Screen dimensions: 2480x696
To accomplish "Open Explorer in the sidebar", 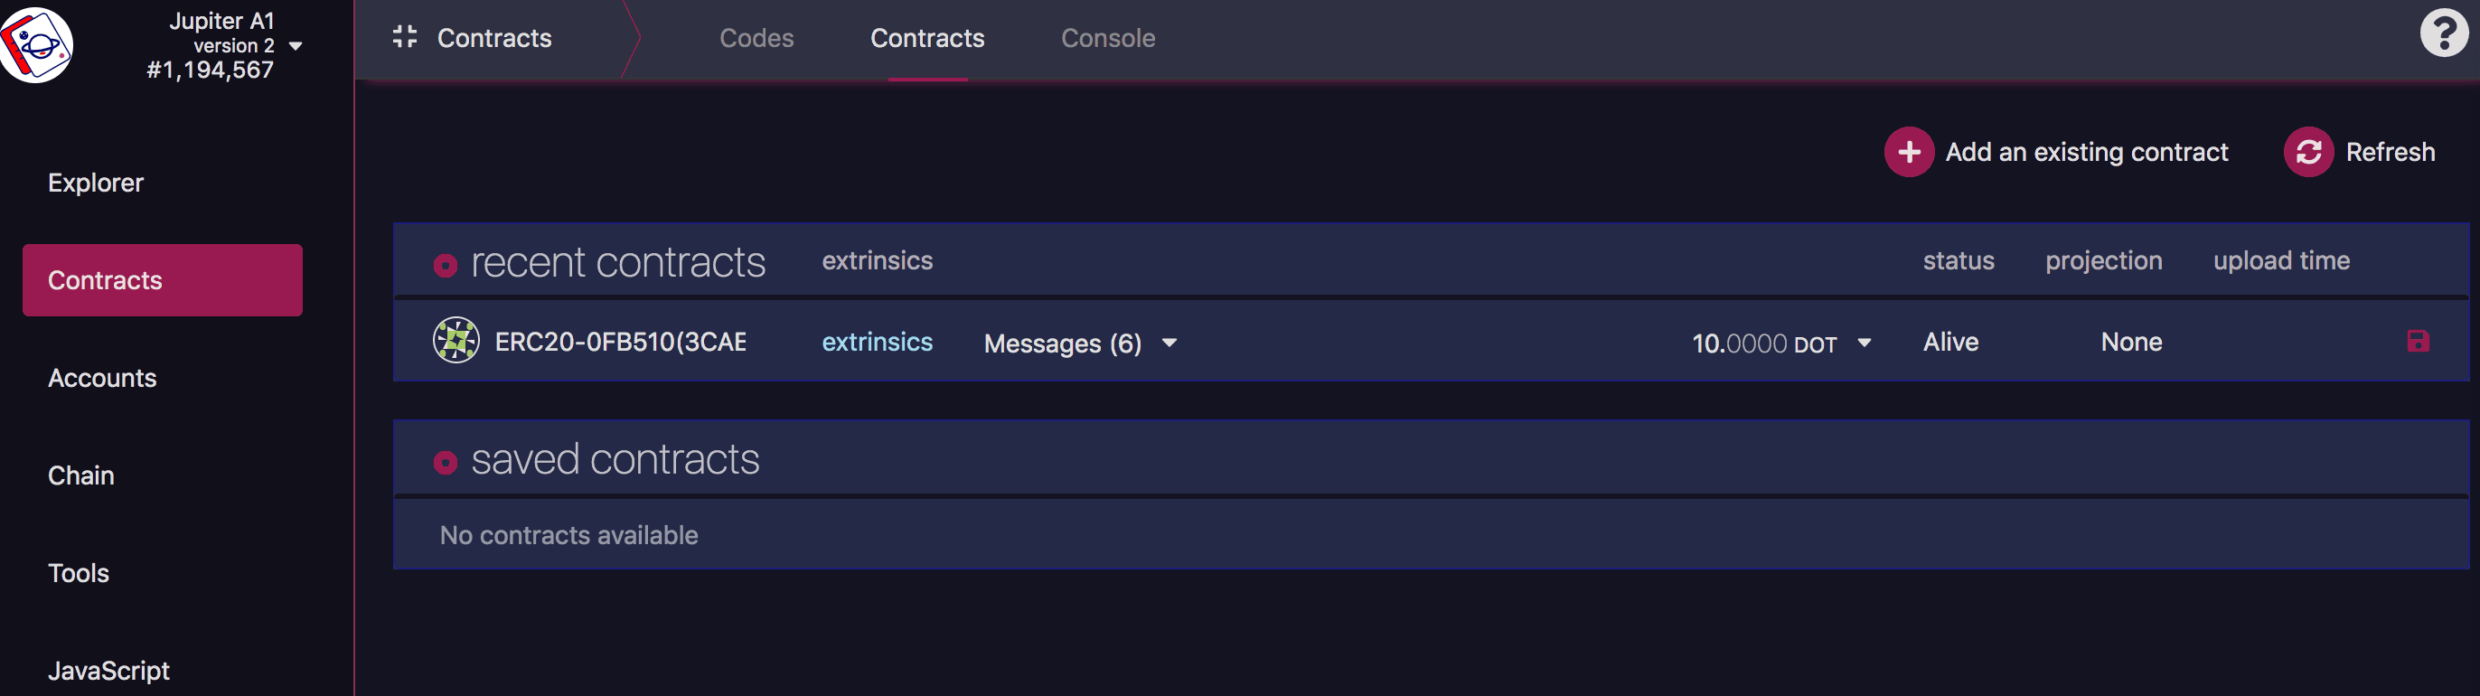I will [95, 183].
